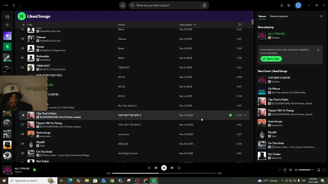This screenshot has height=184, width=328.
Task: Open the Browse icon in the search bar
Action: click(204, 5)
